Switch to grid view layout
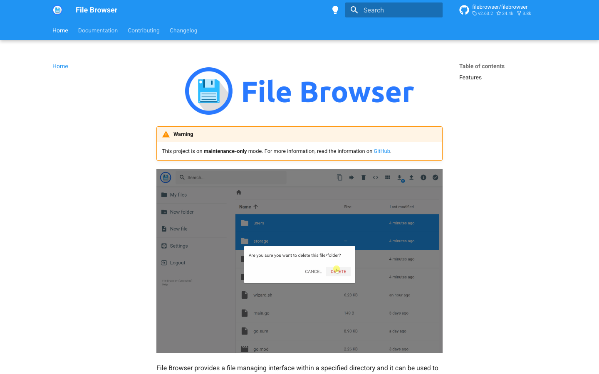This screenshot has height=374, width=599. tap(387, 177)
